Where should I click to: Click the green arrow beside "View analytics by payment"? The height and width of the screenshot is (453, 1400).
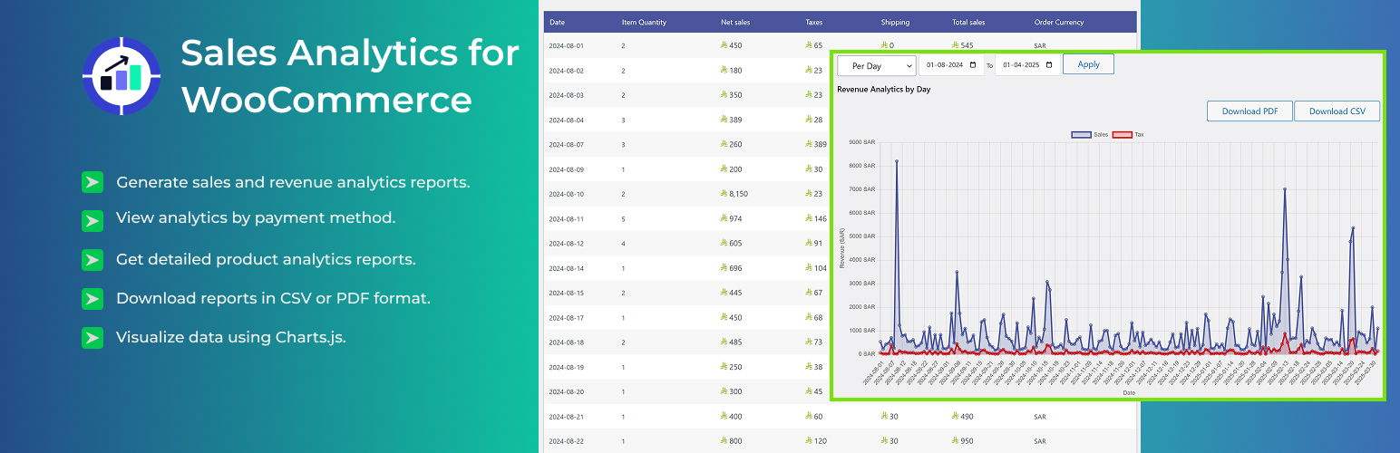click(x=92, y=220)
